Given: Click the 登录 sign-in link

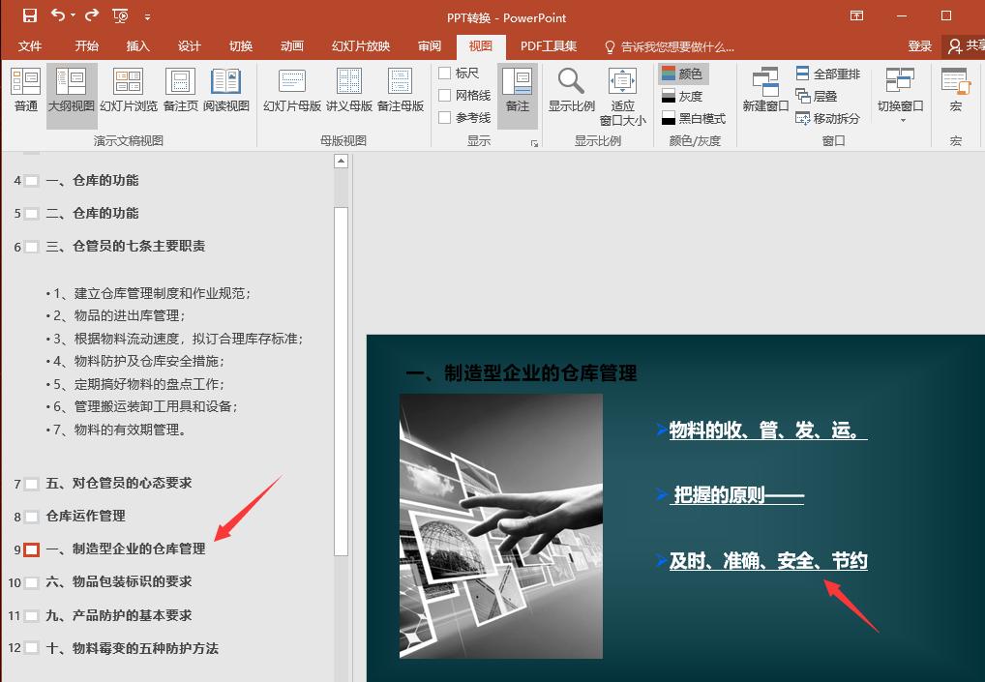Looking at the screenshot, I should pyautogui.click(x=918, y=45).
